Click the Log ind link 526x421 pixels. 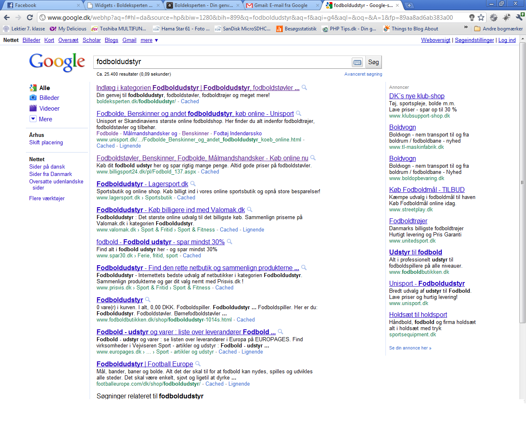[x=507, y=40]
